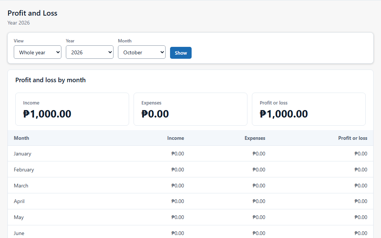Screen dimensions: 381x238
Task: Click the Income column header
Action: [176, 138]
